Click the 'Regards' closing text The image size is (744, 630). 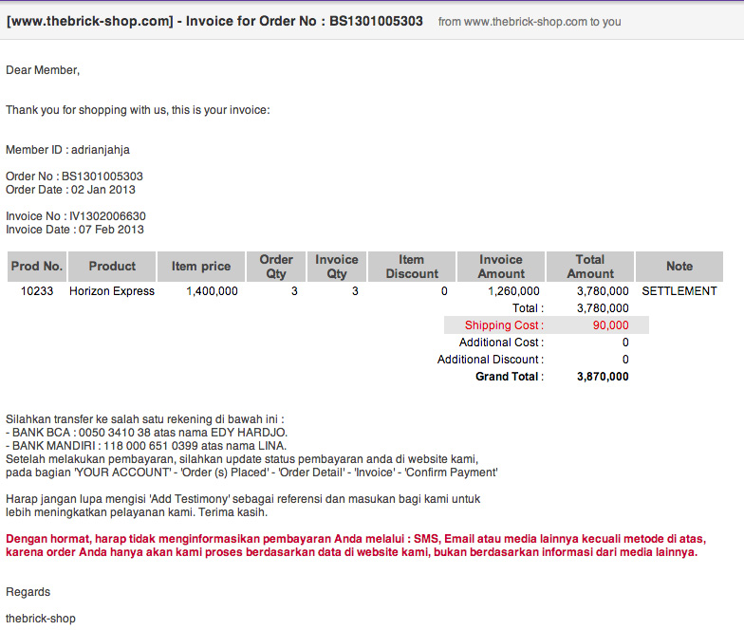tap(28, 592)
